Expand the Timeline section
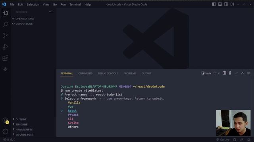This screenshot has height=142, width=254. click(20, 125)
